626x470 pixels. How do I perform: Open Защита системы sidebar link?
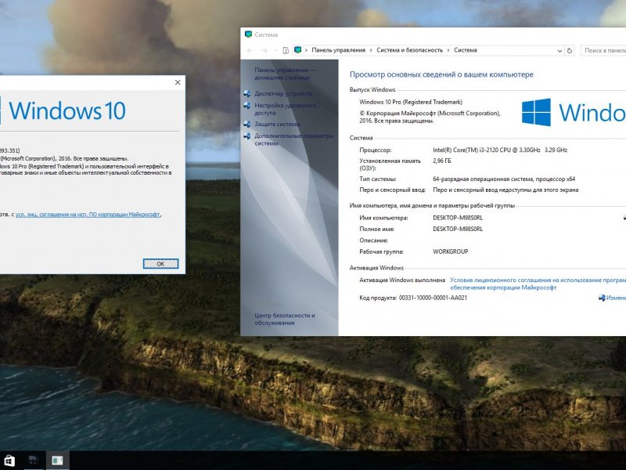tap(277, 124)
